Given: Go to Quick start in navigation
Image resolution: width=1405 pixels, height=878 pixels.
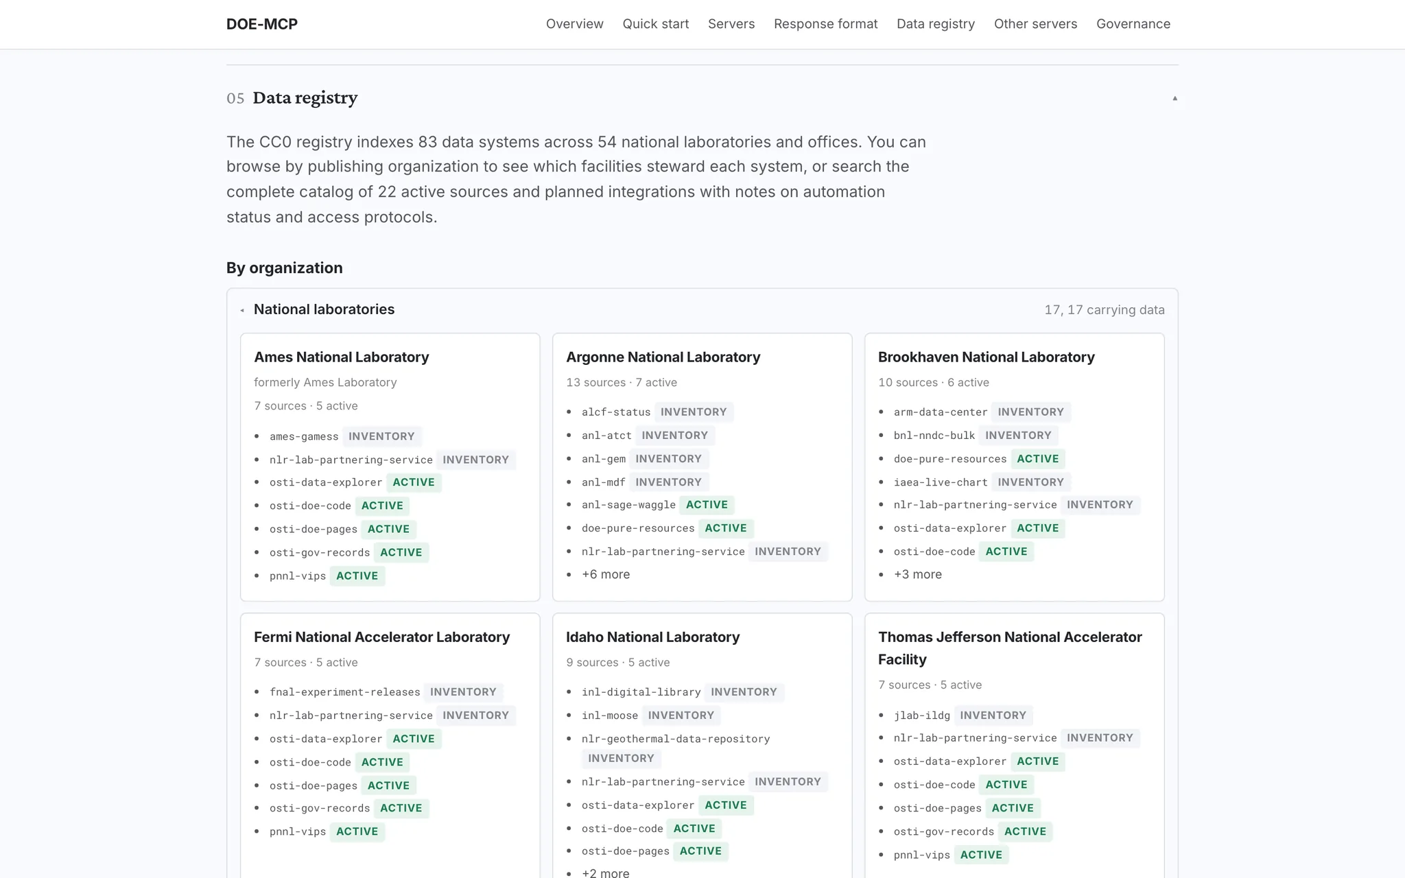Looking at the screenshot, I should 655,24.
